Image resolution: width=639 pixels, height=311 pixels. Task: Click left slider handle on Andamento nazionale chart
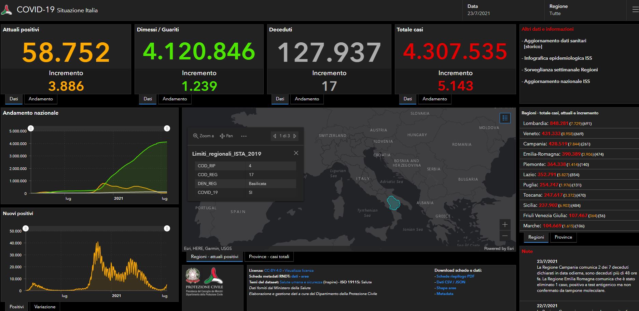pos(31,128)
